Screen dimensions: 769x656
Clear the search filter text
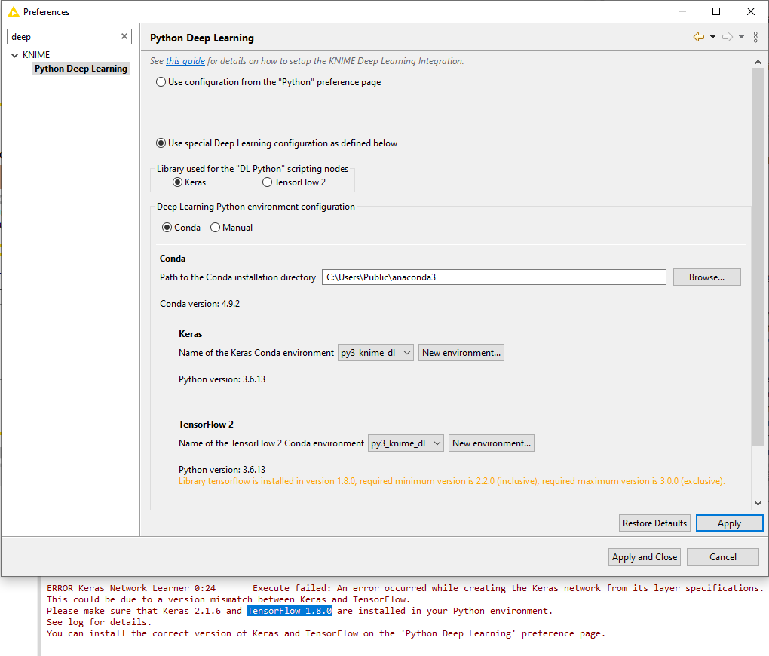(x=124, y=36)
